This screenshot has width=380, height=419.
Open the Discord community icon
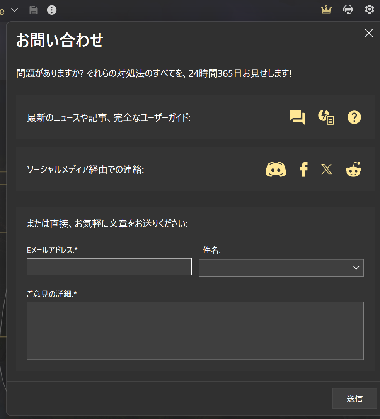(x=276, y=169)
